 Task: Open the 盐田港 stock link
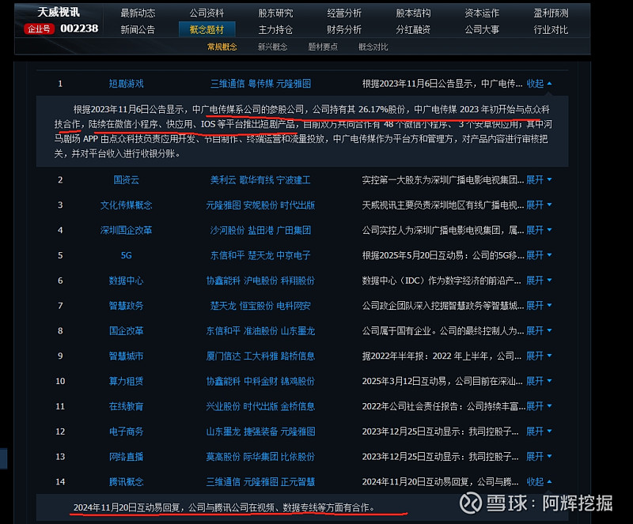coord(260,230)
